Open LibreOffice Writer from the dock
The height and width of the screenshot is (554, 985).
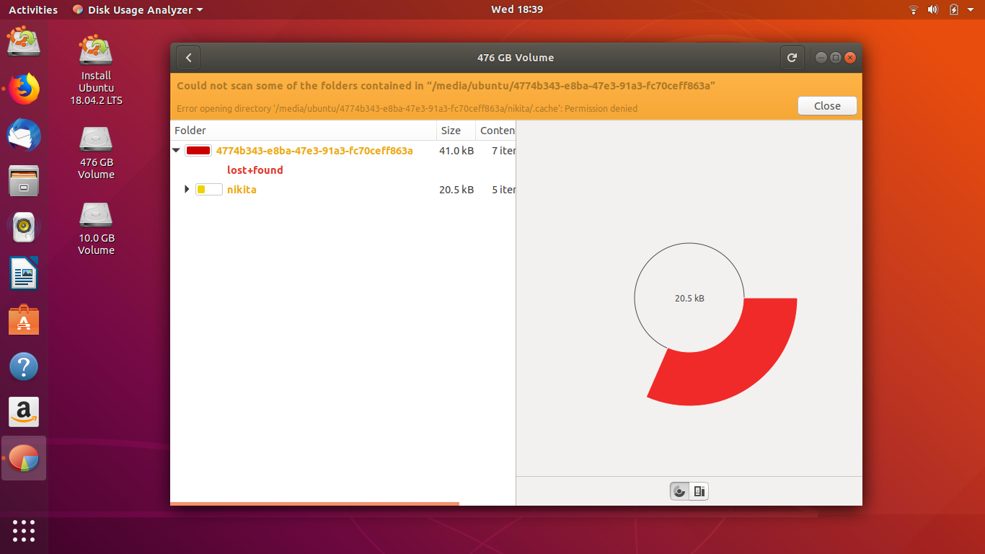click(24, 273)
